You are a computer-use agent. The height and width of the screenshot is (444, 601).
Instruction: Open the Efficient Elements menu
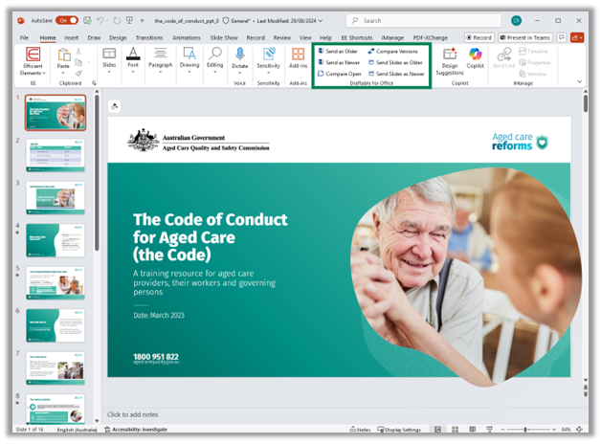[33, 61]
